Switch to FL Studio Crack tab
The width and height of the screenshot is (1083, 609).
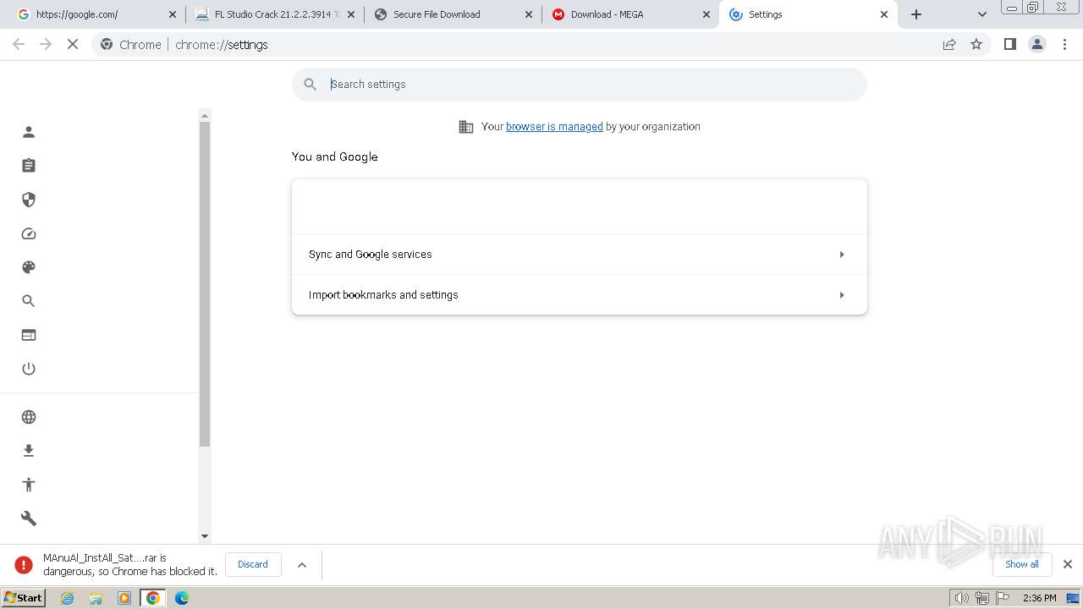point(274,14)
